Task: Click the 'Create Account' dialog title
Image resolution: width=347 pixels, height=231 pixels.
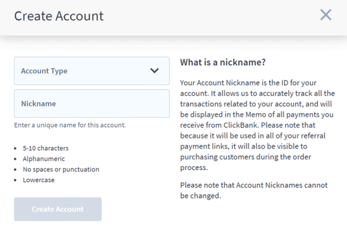Action: [x=59, y=16]
